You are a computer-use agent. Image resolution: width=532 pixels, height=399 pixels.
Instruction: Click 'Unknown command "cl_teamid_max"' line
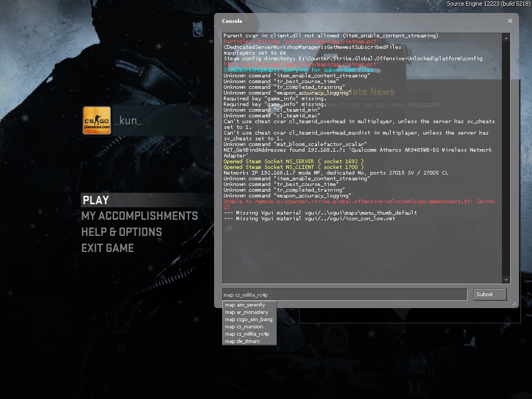(271, 116)
